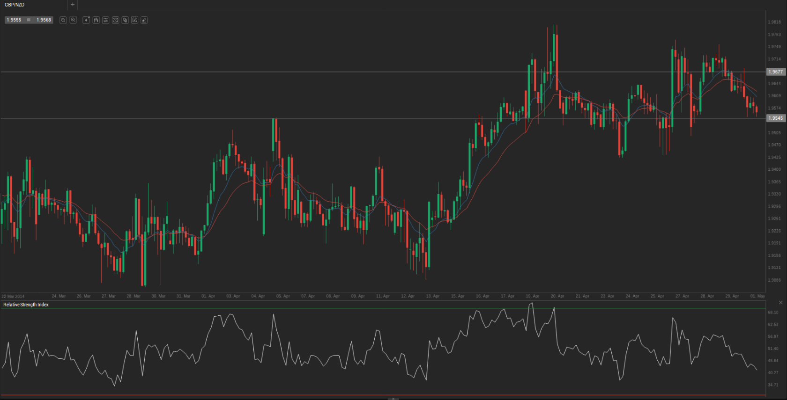This screenshot has height=400, width=787.
Task: Click the Relative Strength Index label
Action: tap(26, 305)
